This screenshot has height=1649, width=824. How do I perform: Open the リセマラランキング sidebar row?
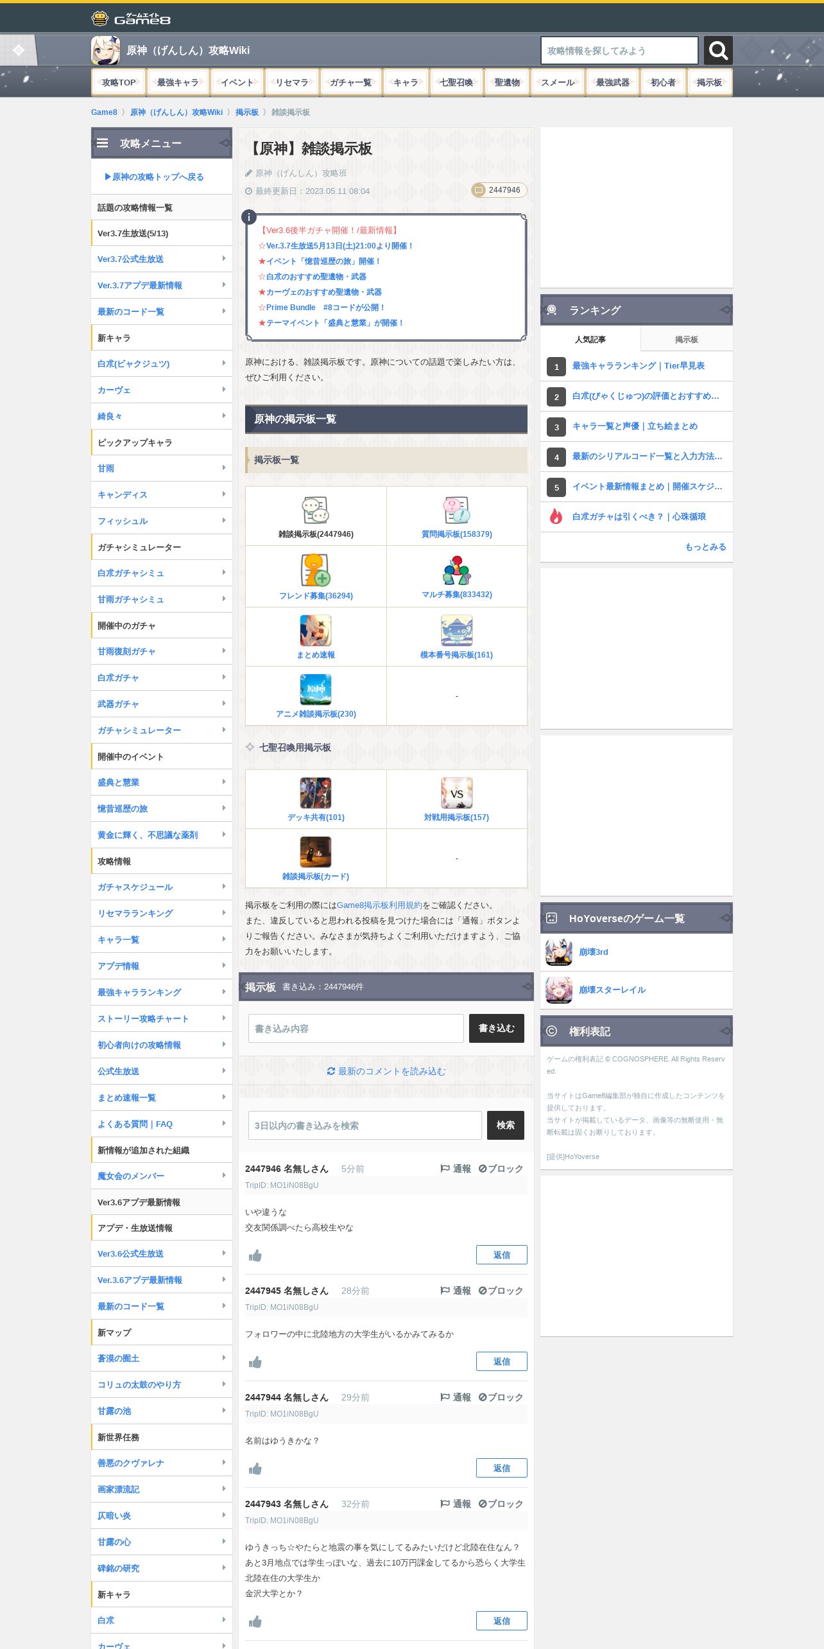point(162,913)
